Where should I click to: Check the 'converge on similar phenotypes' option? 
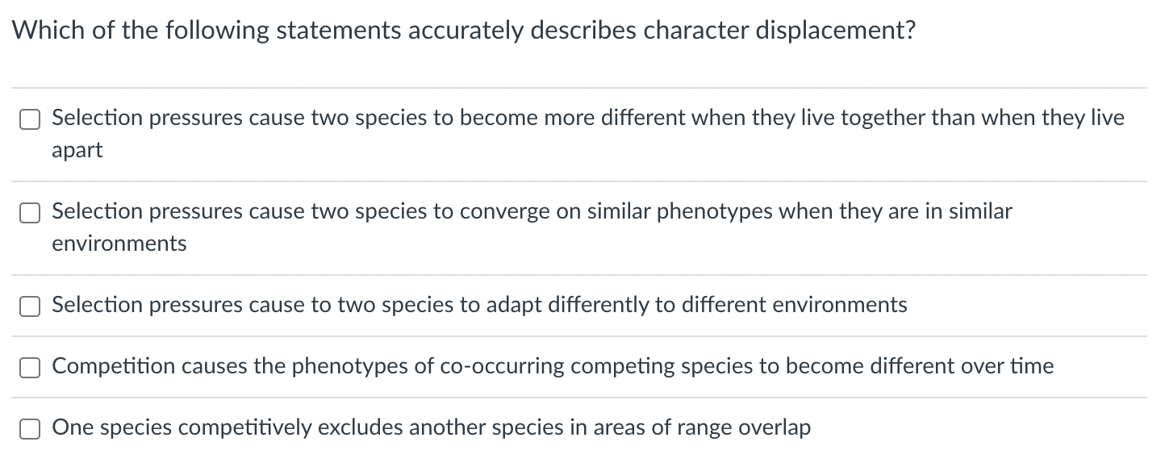click(30, 212)
